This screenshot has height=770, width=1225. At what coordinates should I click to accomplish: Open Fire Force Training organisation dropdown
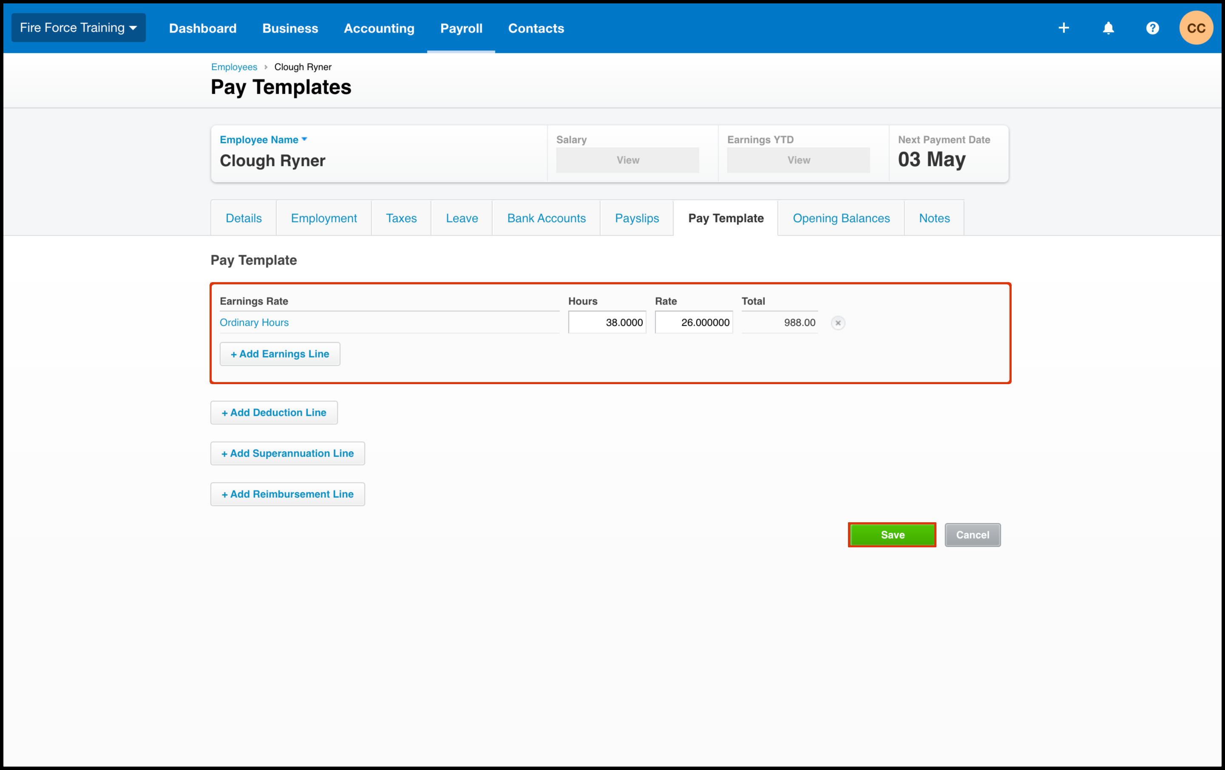click(x=78, y=28)
